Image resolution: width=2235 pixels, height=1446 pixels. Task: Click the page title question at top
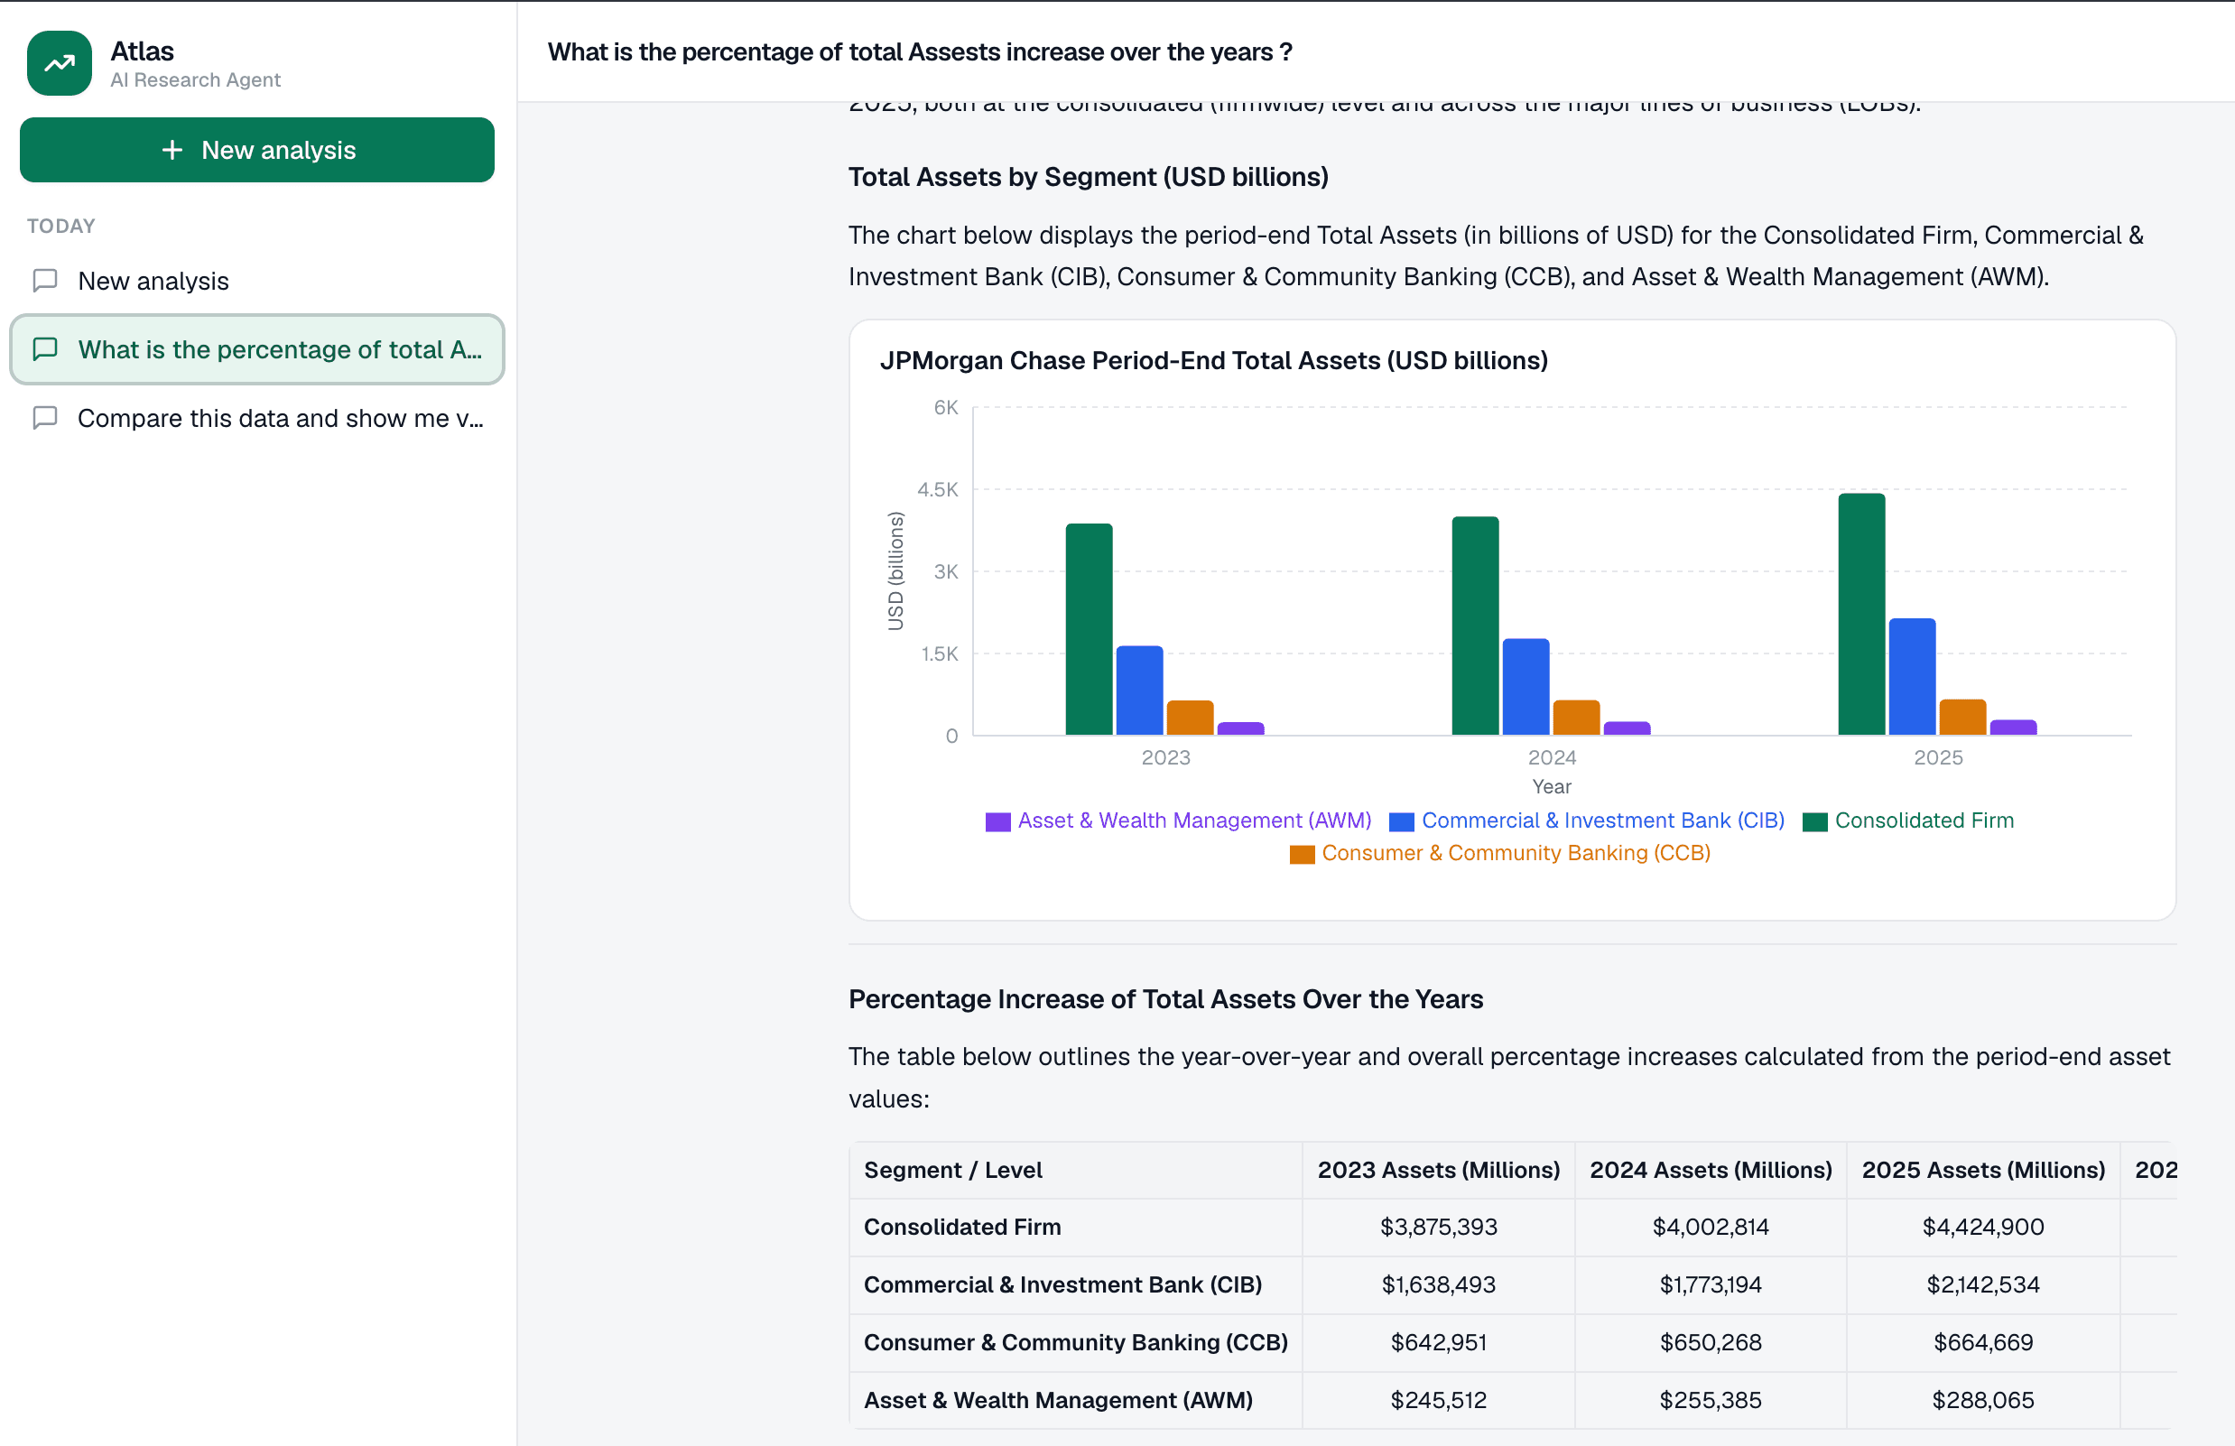[x=919, y=51]
